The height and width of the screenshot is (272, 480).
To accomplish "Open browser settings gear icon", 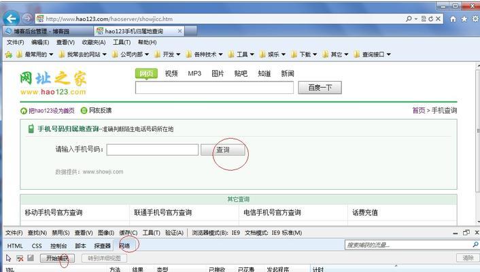I will tap(475, 19).
